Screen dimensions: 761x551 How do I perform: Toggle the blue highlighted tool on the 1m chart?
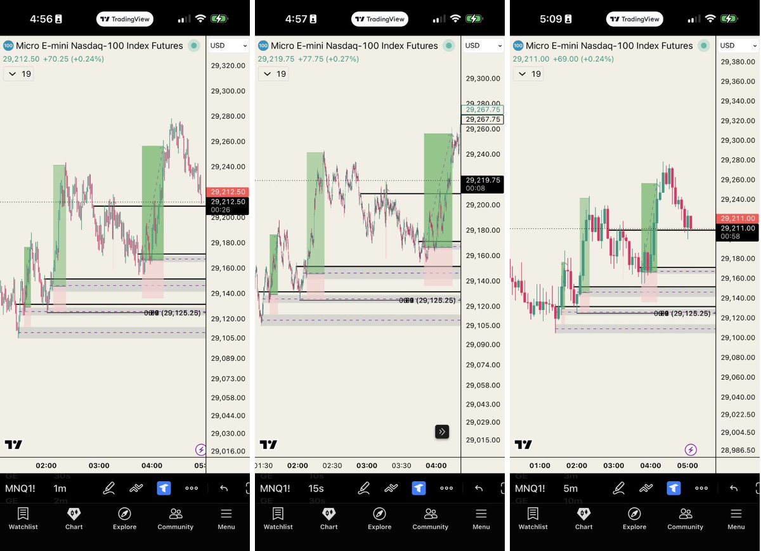[164, 488]
